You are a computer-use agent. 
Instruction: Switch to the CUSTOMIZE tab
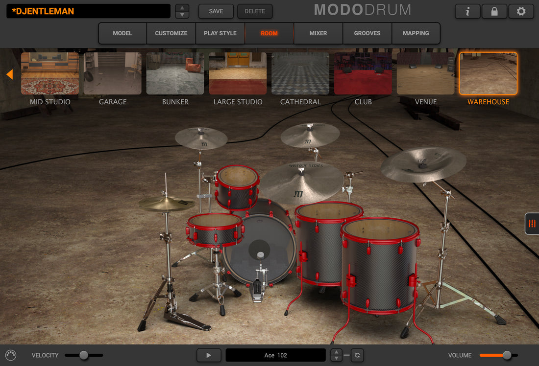[x=171, y=33]
